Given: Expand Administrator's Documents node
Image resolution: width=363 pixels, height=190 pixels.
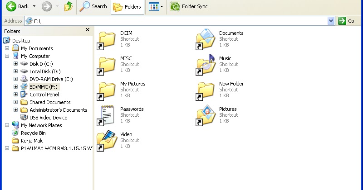Looking at the screenshot, I should 15,109.
